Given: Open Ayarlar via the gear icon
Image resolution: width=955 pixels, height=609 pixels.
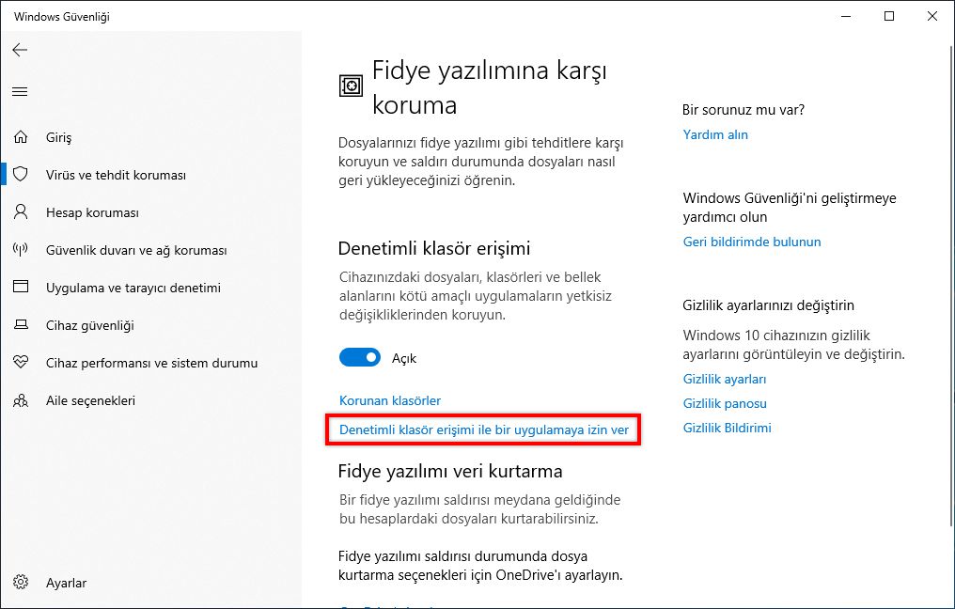Looking at the screenshot, I should pos(21,583).
